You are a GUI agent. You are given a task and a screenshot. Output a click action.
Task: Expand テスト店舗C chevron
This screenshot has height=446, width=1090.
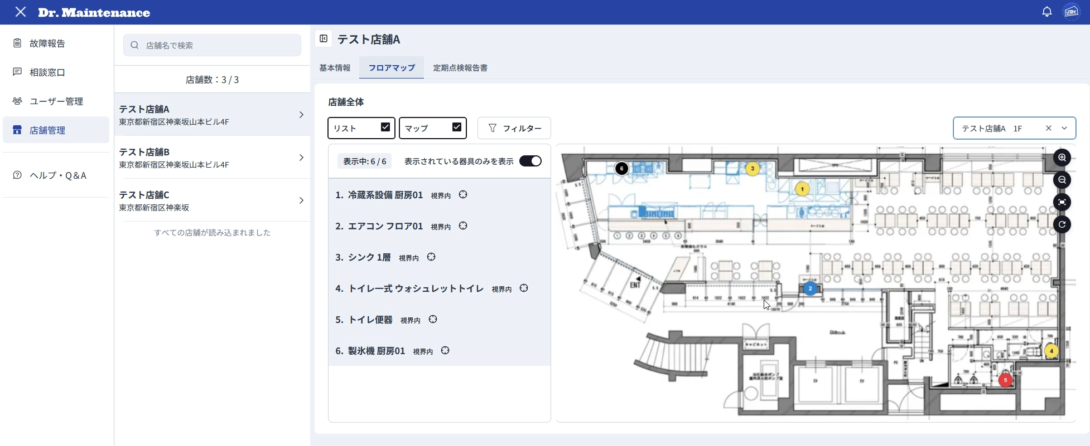tap(301, 200)
